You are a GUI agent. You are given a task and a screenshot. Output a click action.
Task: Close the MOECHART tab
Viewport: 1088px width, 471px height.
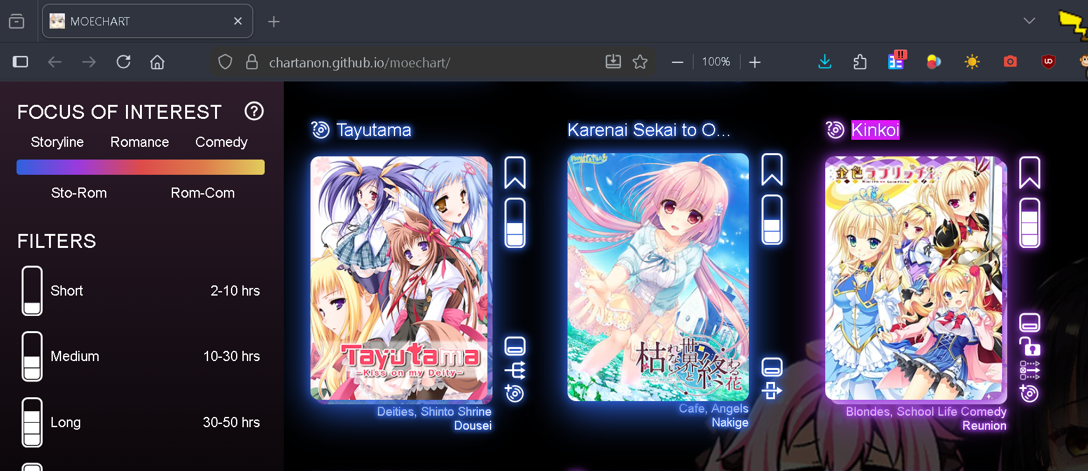[x=238, y=21]
